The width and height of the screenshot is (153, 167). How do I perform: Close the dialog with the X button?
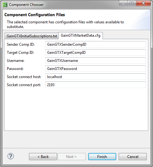coord(143,3)
